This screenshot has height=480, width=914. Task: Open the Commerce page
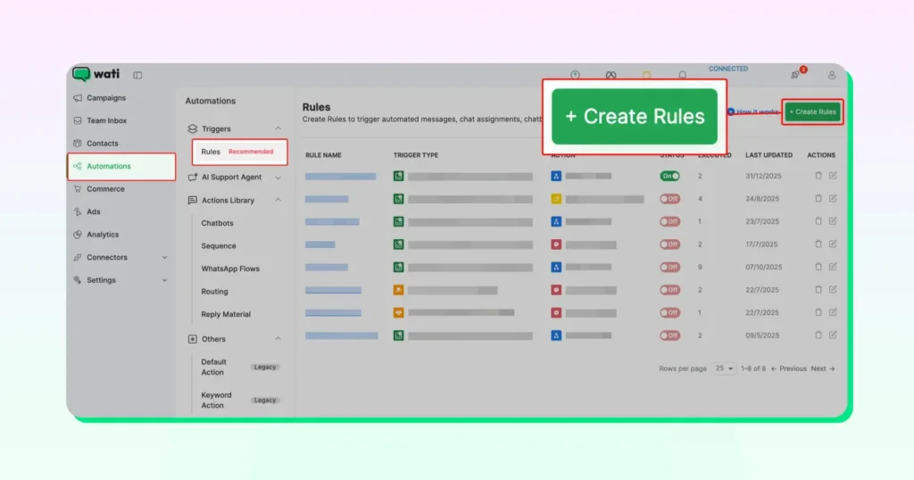[x=105, y=189]
